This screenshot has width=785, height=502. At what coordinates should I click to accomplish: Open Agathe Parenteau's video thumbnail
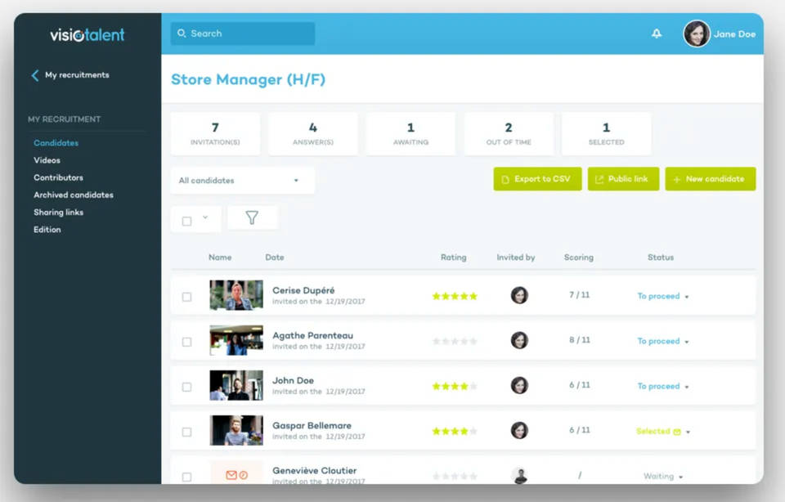tap(236, 340)
